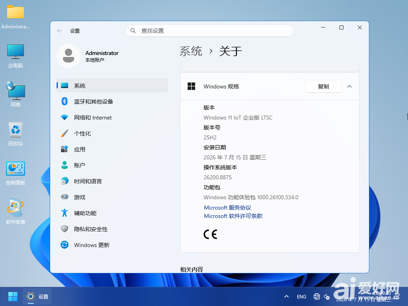Click the 游戏 gamepad icon
The image size is (408, 306).
65,197
